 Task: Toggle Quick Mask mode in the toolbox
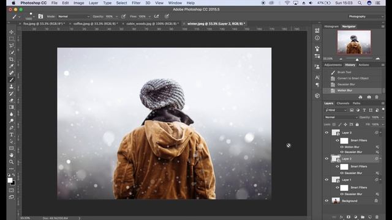click(12, 190)
